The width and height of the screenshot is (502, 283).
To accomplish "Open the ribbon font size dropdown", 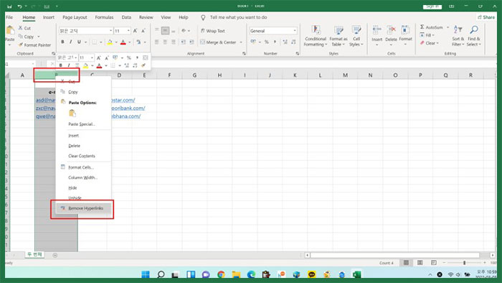I will click(128, 31).
